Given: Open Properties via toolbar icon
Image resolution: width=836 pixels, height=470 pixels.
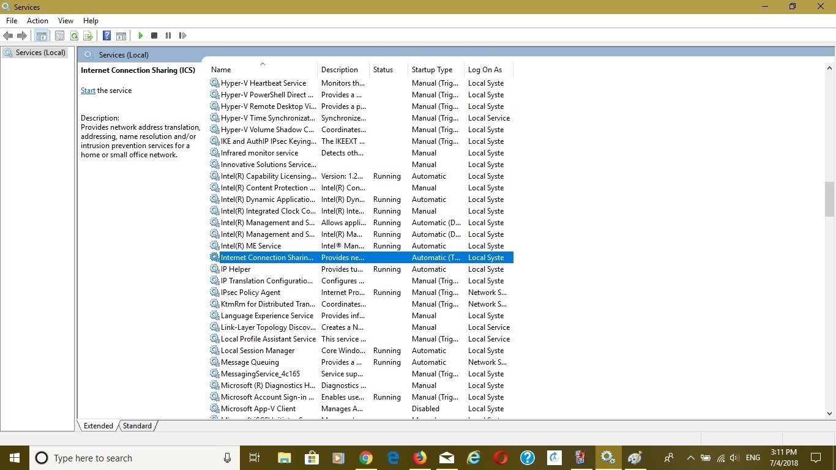Looking at the screenshot, I should [x=59, y=36].
